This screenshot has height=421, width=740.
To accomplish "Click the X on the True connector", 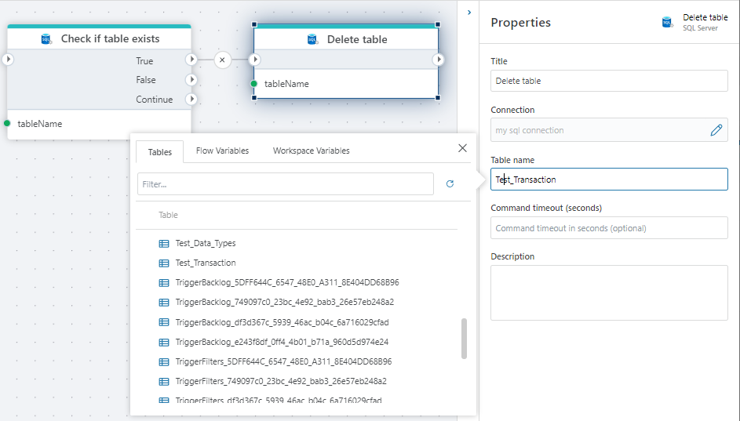I will tap(222, 60).
